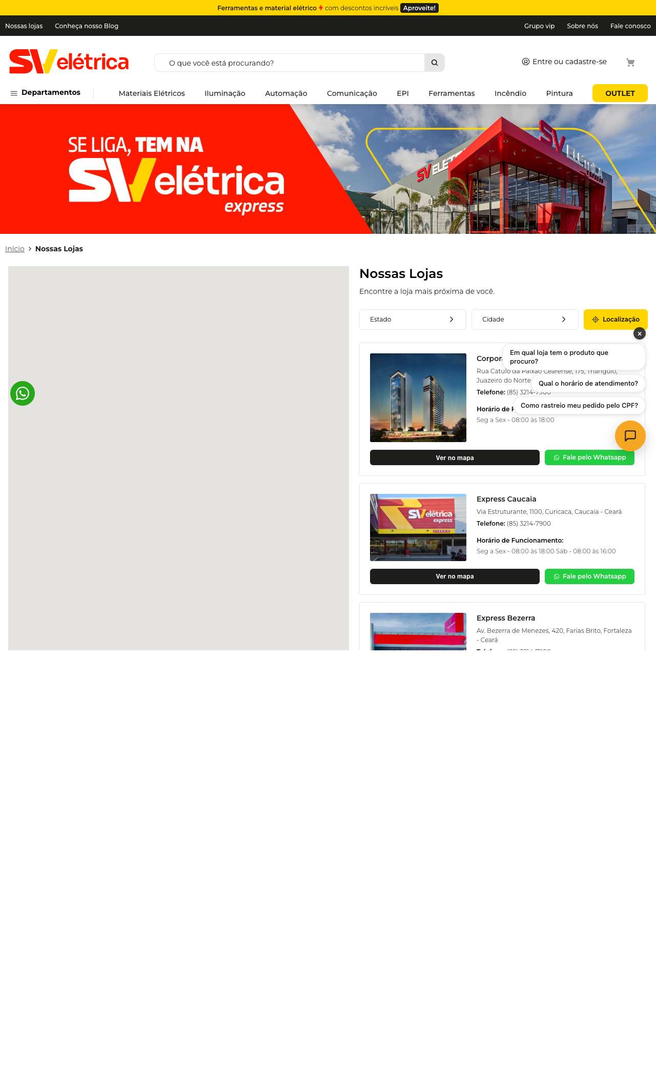Expand the Estado dropdown
Image resolution: width=656 pixels, height=1076 pixels.
(x=413, y=320)
